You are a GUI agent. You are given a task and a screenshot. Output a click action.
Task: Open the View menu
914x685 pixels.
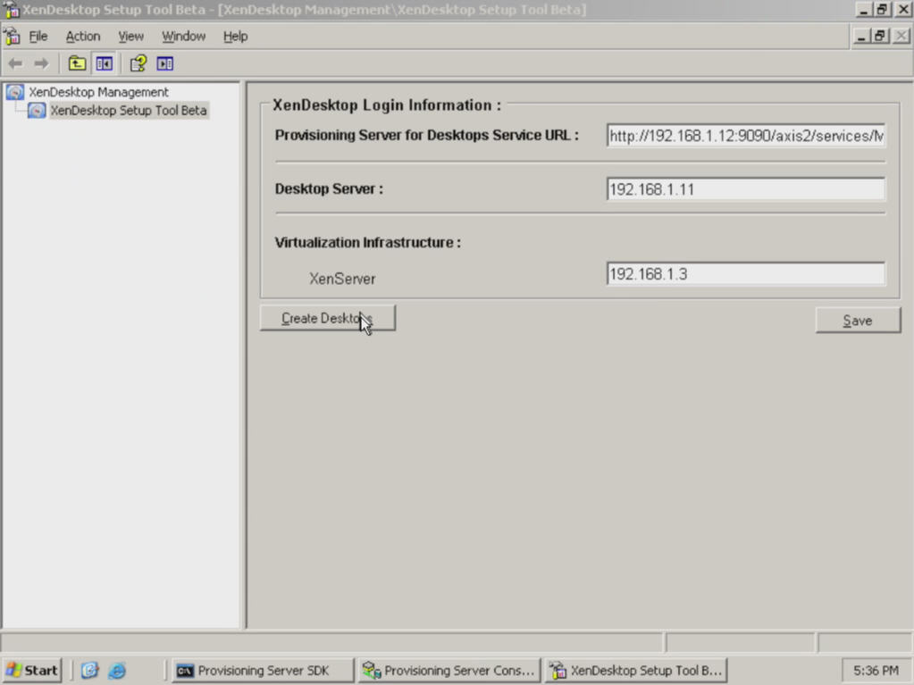(x=131, y=37)
